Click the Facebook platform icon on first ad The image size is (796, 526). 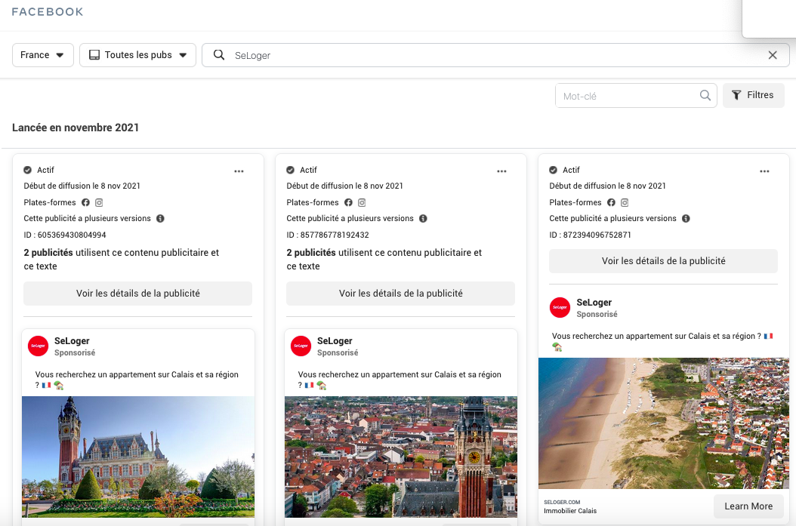coord(85,202)
